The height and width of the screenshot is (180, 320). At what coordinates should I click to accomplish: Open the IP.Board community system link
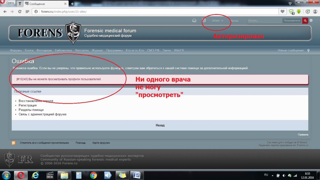click(287, 143)
